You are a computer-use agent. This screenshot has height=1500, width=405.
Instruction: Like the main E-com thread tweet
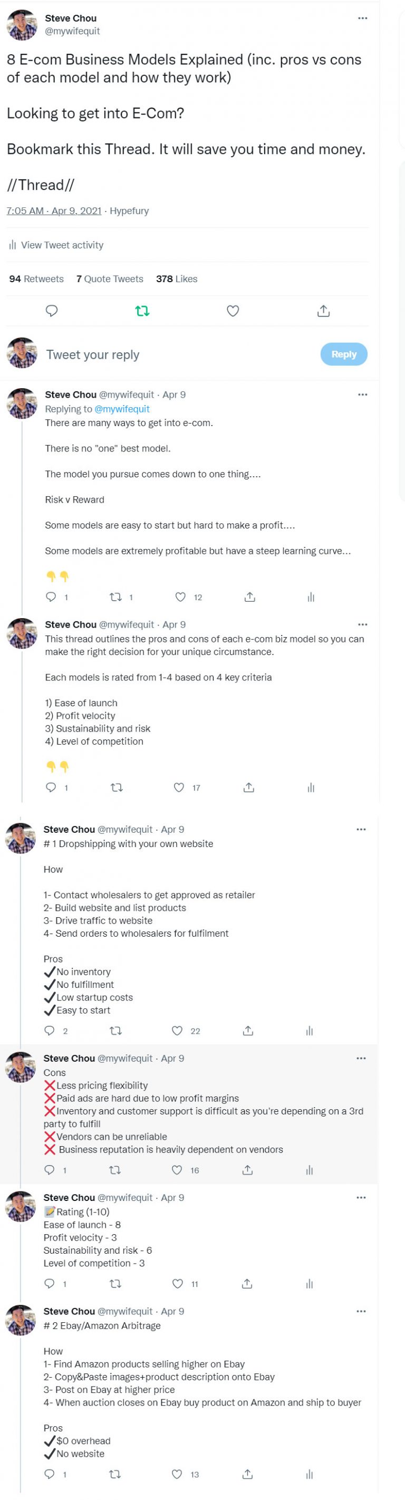pos(233,311)
